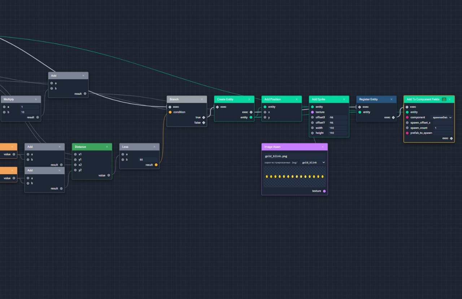Click the exec output pin on Register Entity
Image resolution: width=462 pixels, height=299 pixels.
(x=393, y=118)
